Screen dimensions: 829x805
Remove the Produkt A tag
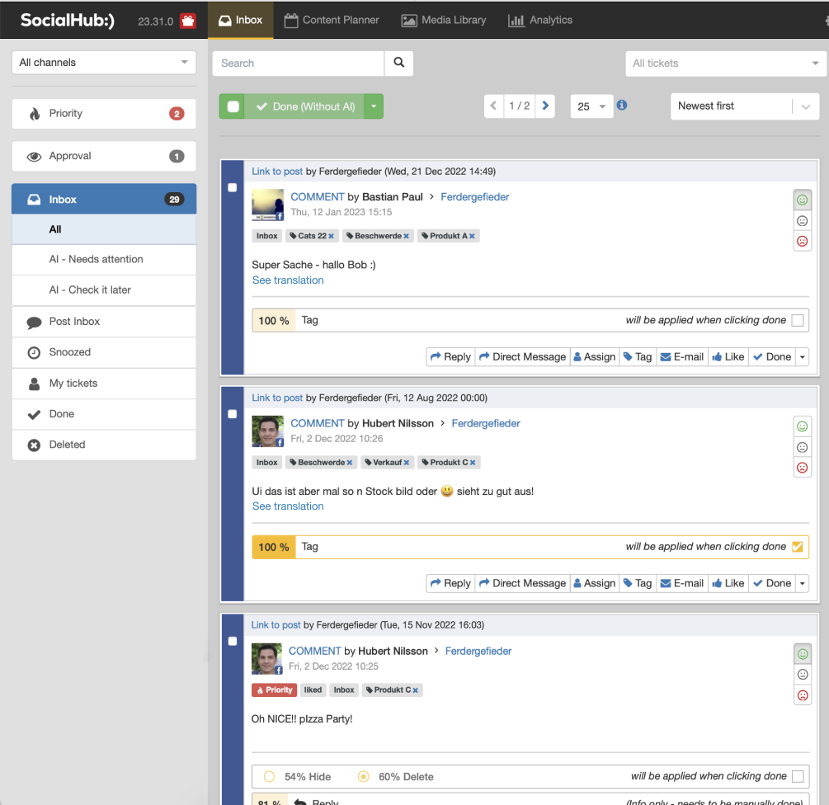[472, 236]
